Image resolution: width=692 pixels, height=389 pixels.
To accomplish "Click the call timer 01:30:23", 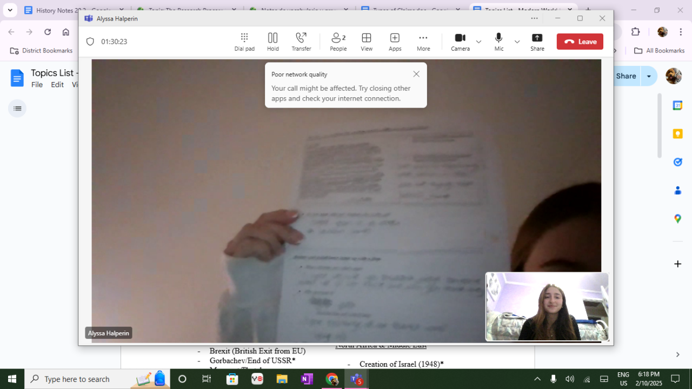I will pyautogui.click(x=114, y=42).
